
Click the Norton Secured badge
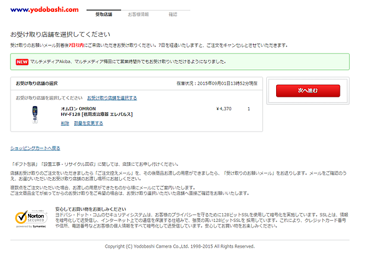[x=31, y=219]
